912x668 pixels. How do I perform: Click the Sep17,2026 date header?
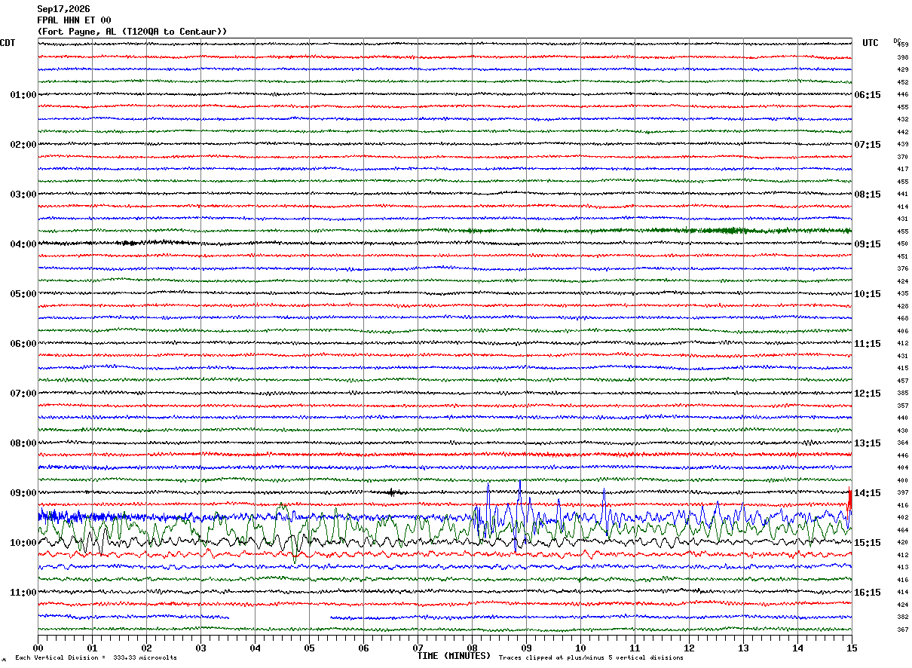click(x=63, y=9)
